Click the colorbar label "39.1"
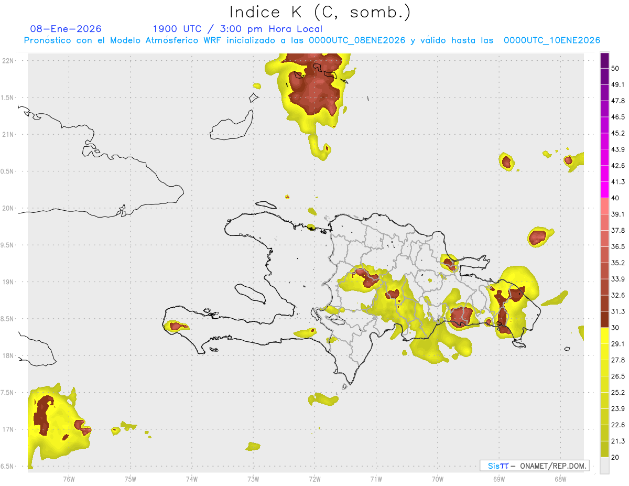Image resolution: width=629 pixels, height=486 pixels. click(x=618, y=214)
